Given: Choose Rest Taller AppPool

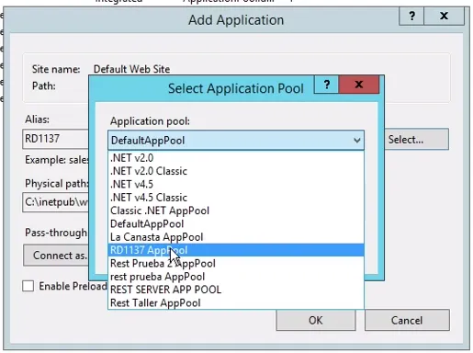Looking at the screenshot, I should (236, 302).
